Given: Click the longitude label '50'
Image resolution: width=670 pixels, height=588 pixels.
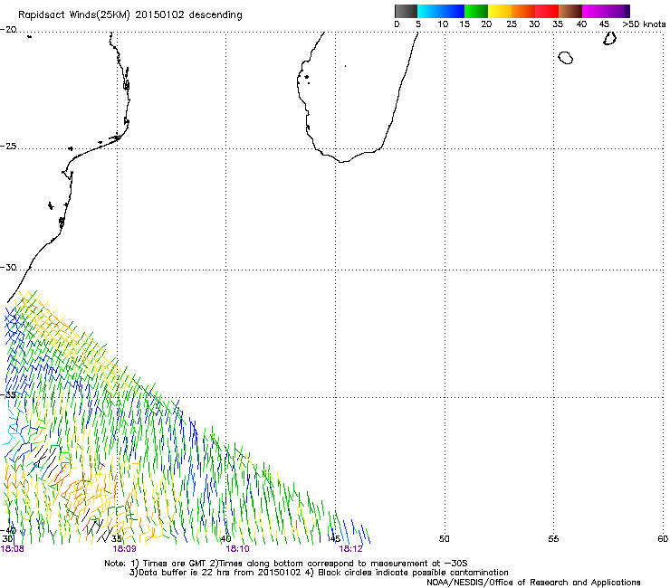Looking at the screenshot, I should [x=445, y=539].
